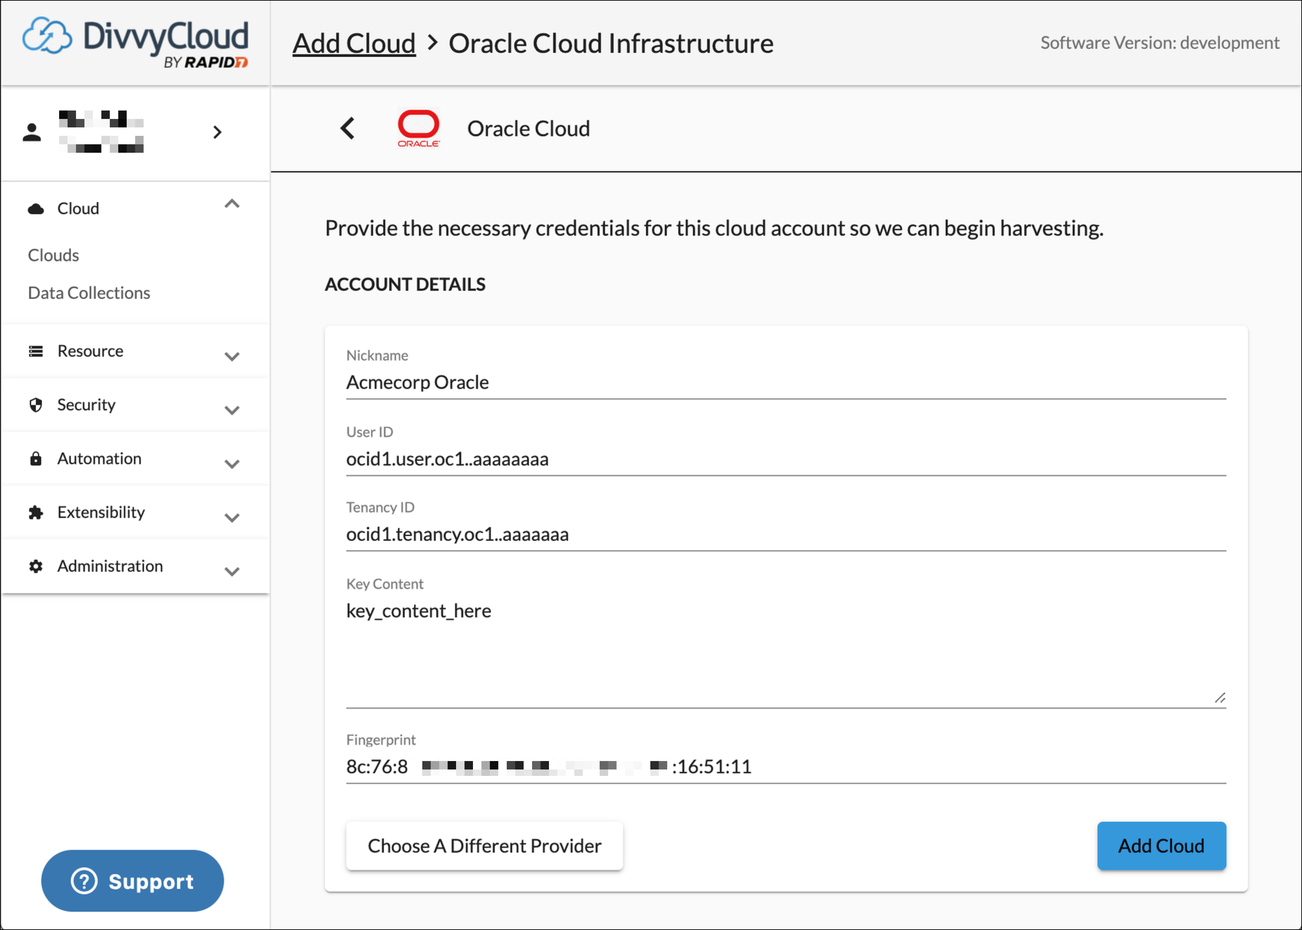Click the Security shield icon
Viewport: 1302px width, 930px height.
36,405
